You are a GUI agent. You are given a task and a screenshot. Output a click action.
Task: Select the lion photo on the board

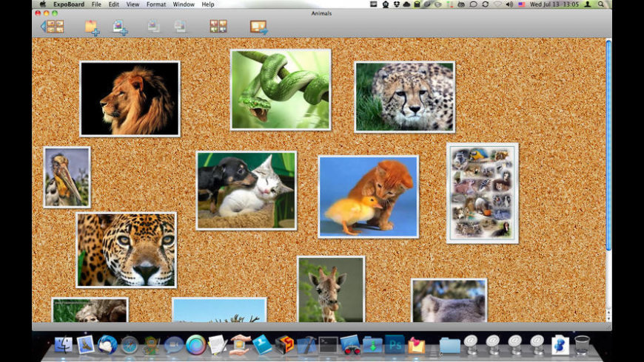pos(130,98)
